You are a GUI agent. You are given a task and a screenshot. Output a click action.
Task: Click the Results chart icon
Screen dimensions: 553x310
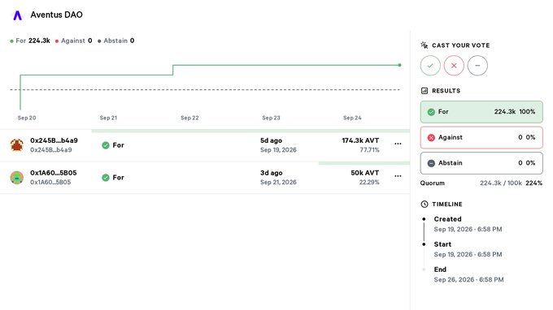pyautogui.click(x=425, y=91)
